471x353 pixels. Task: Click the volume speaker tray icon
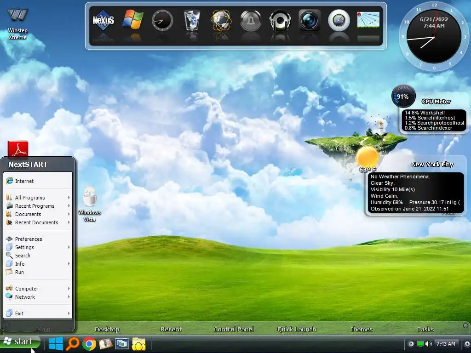click(x=429, y=344)
